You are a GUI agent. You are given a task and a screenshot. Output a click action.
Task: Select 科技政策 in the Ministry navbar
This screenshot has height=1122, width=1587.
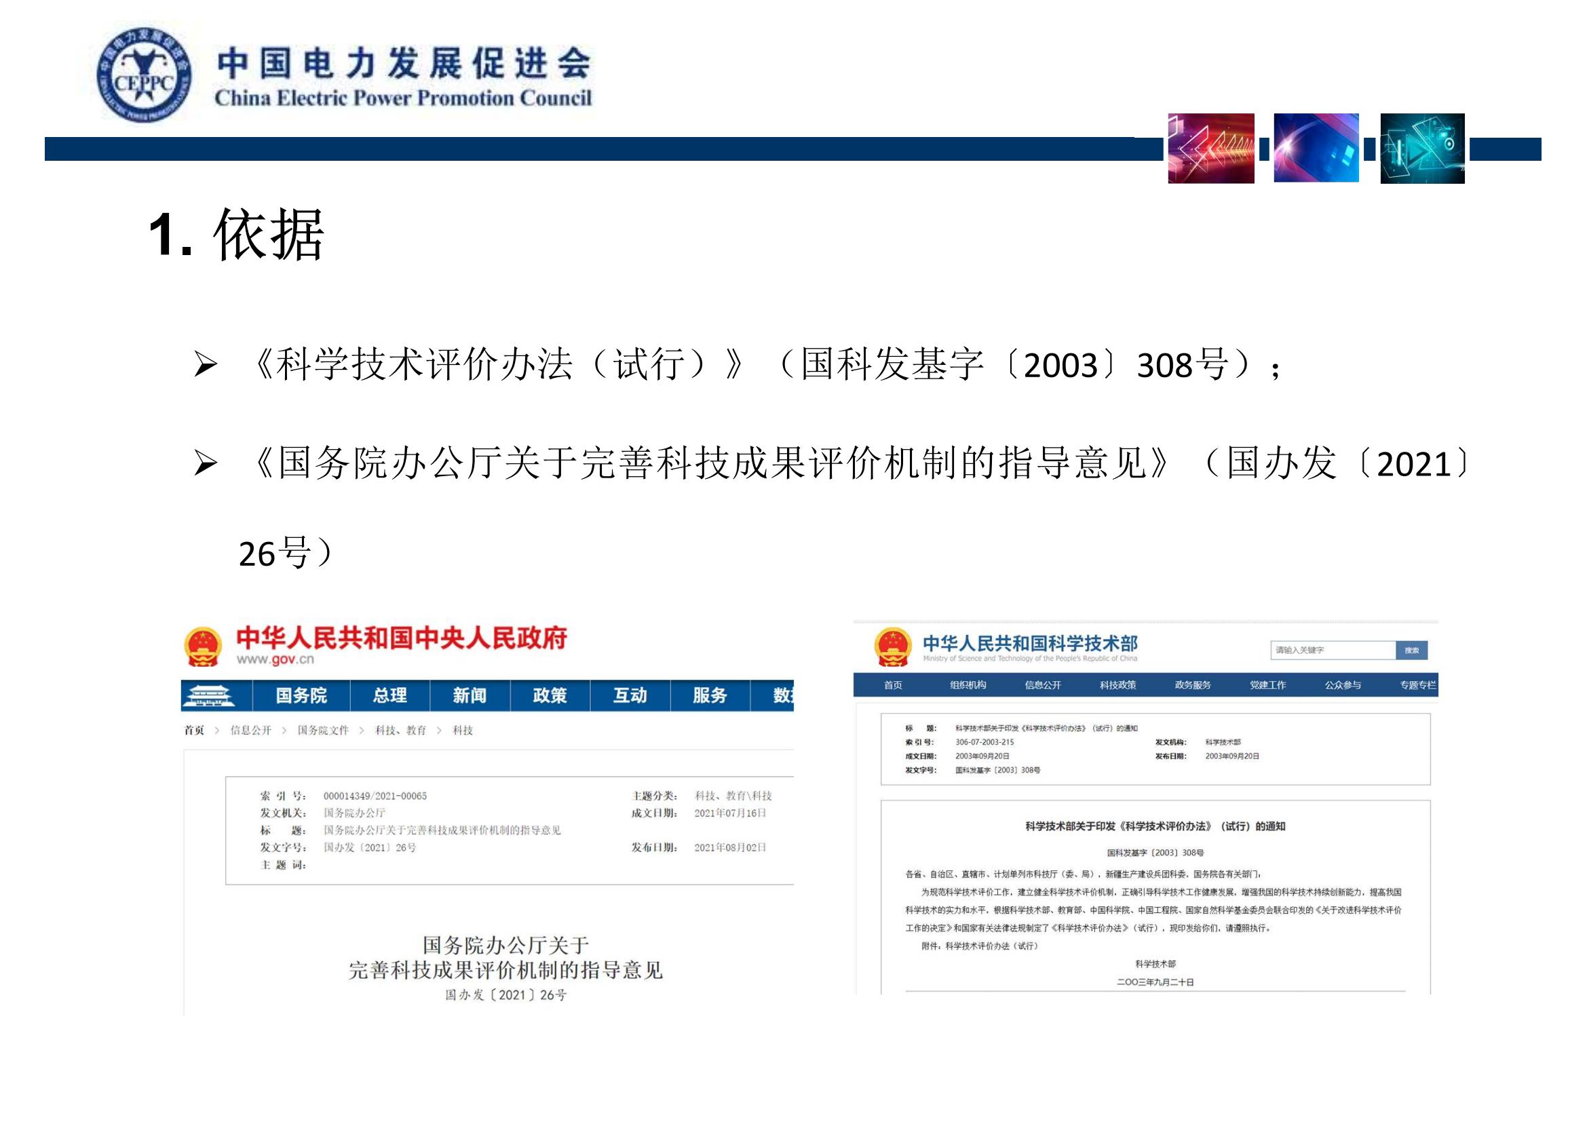tap(1117, 684)
